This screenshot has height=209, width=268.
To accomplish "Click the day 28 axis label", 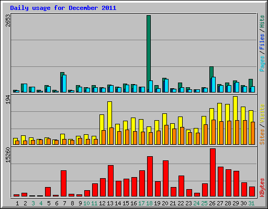I will coord(228,203).
